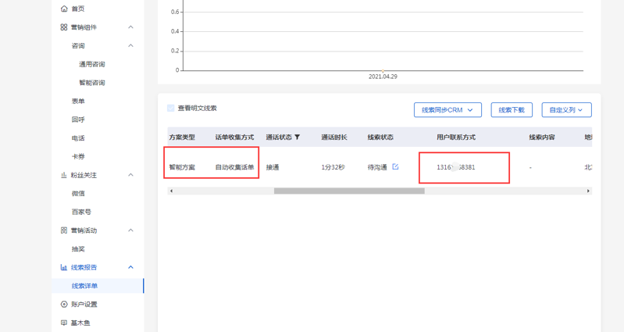Collapse the 咨询 submenu chevron
624x332 pixels.
tap(130, 45)
